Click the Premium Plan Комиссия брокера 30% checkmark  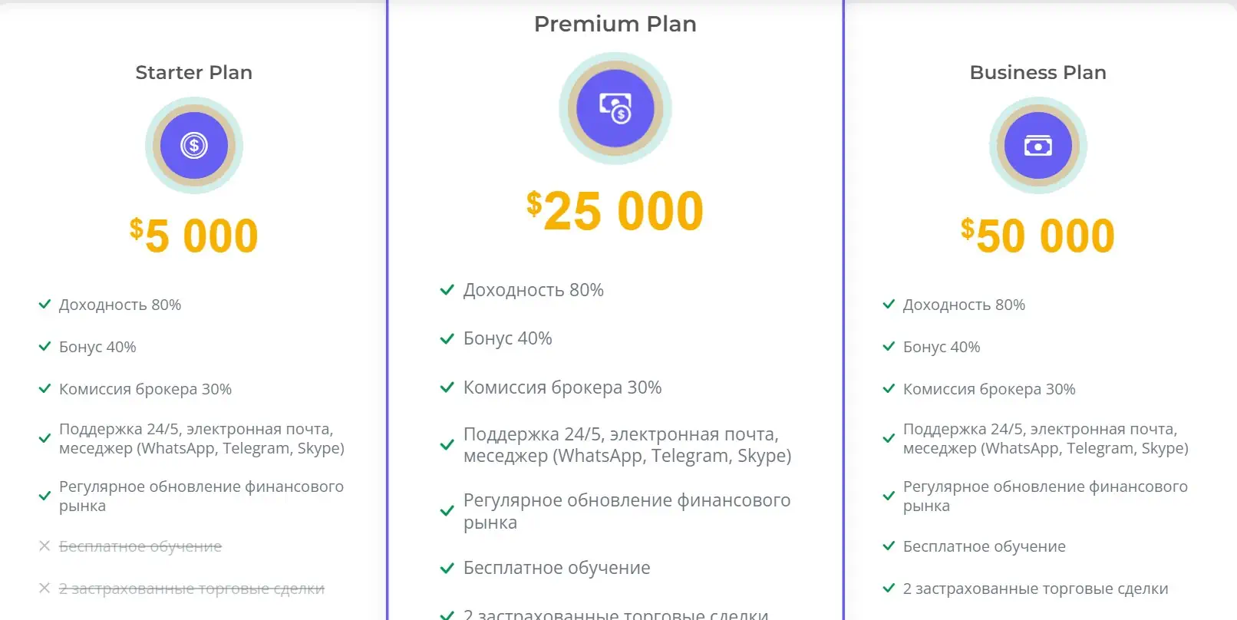pyautogui.click(x=447, y=387)
